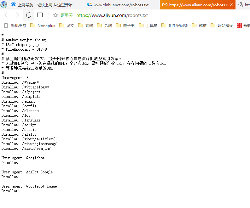Image resolution: width=250 pixels, height=208 pixels.
Task: Open the 知乎好问题 bookmark folder
Action: pyautogui.click(x=174, y=25)
